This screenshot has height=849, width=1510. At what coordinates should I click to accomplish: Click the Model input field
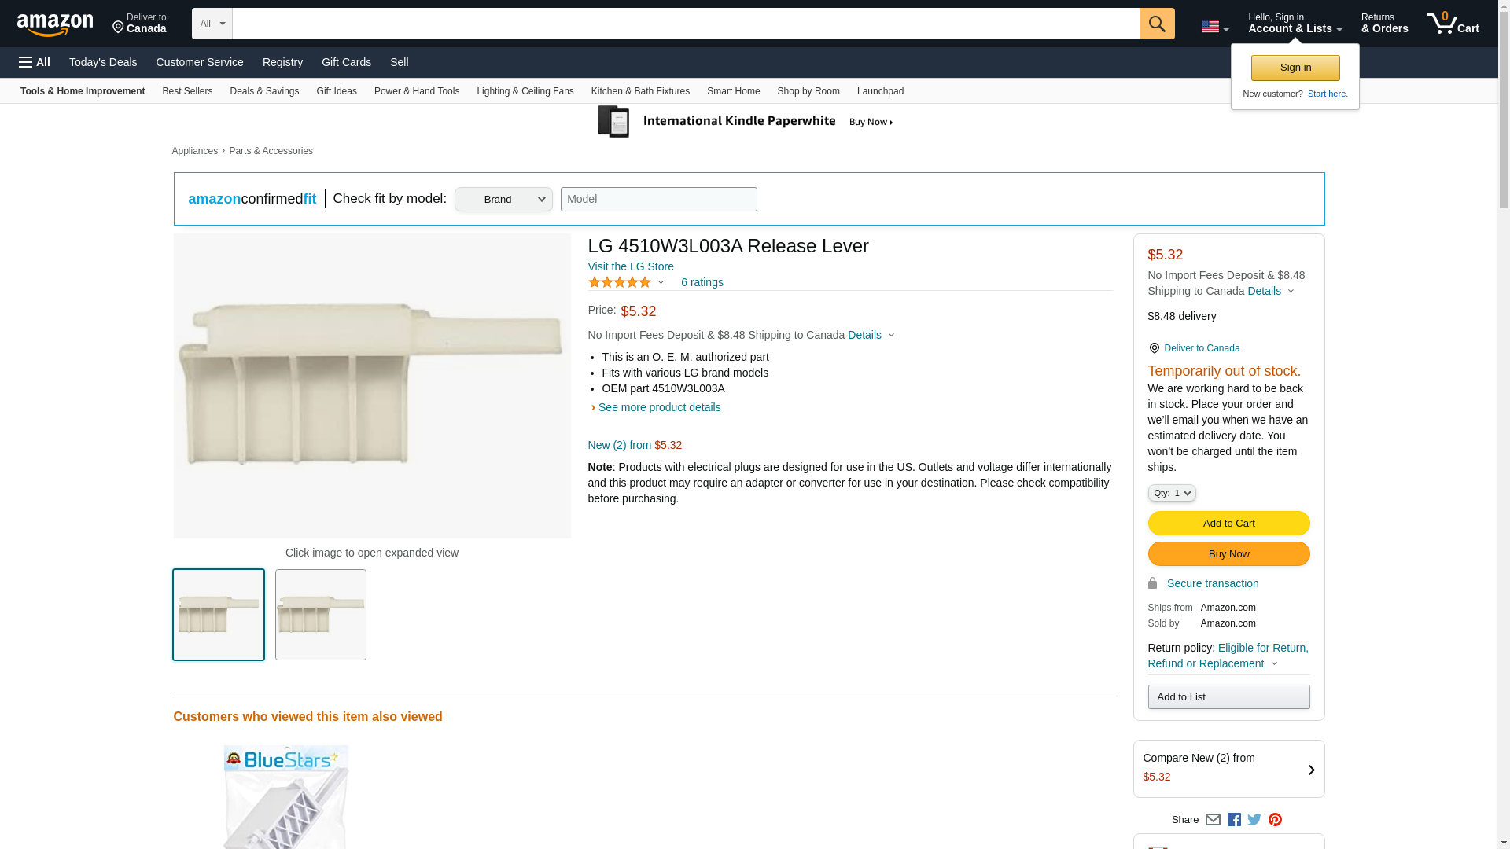(658, 199)
